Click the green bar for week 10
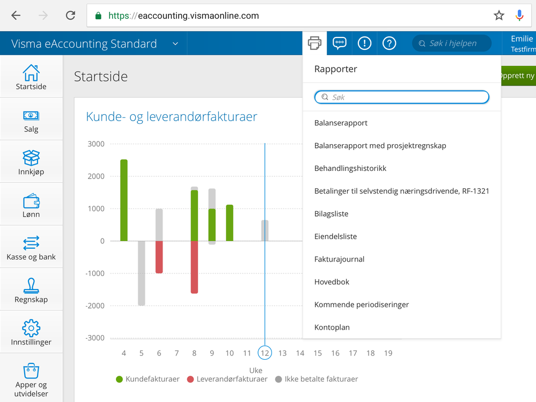This screenshot has height=402, width=536. pos(230,223)
